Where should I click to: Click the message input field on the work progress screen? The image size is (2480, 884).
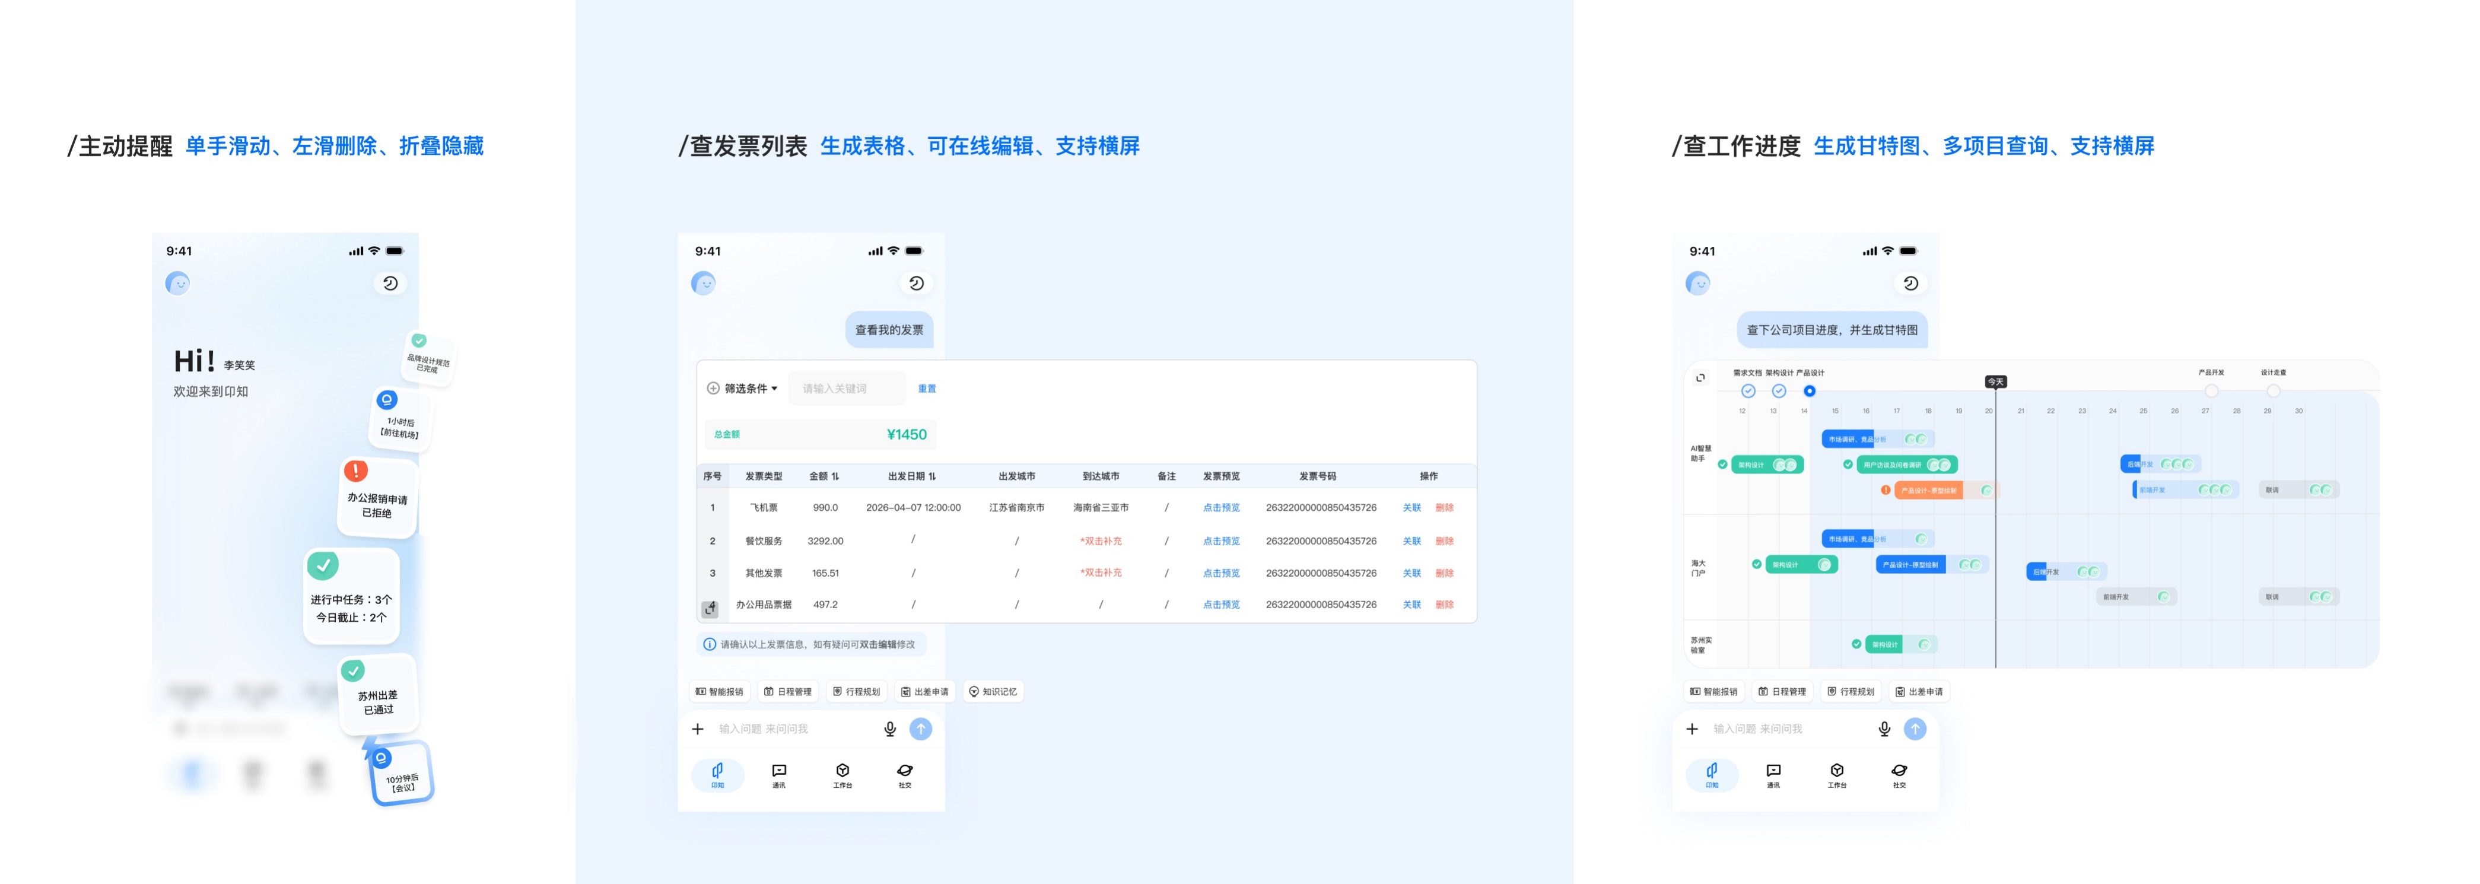(x=1790, y=729)
